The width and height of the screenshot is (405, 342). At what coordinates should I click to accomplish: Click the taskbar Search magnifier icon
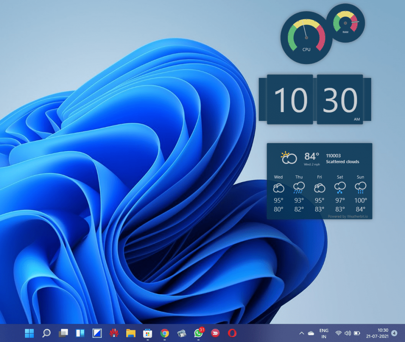click(46, 333)
